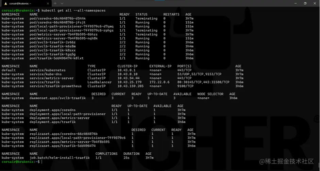Click pod/svclb-traefik-k6s8m
Image resolution: width=320 pixels, height=171 pixels.
pos(52,46)
